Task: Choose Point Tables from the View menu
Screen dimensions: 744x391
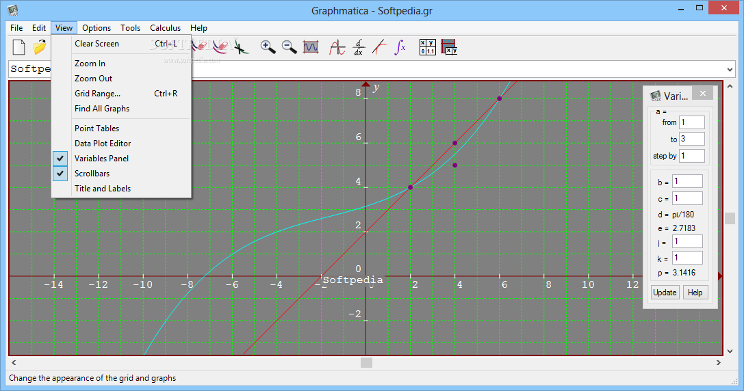Action: (x=121, y=129)
